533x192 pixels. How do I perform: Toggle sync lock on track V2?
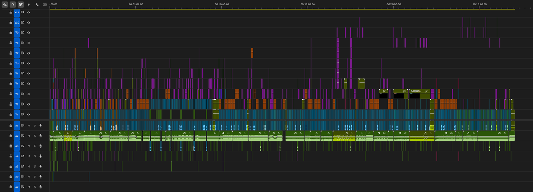click(23, 104)
